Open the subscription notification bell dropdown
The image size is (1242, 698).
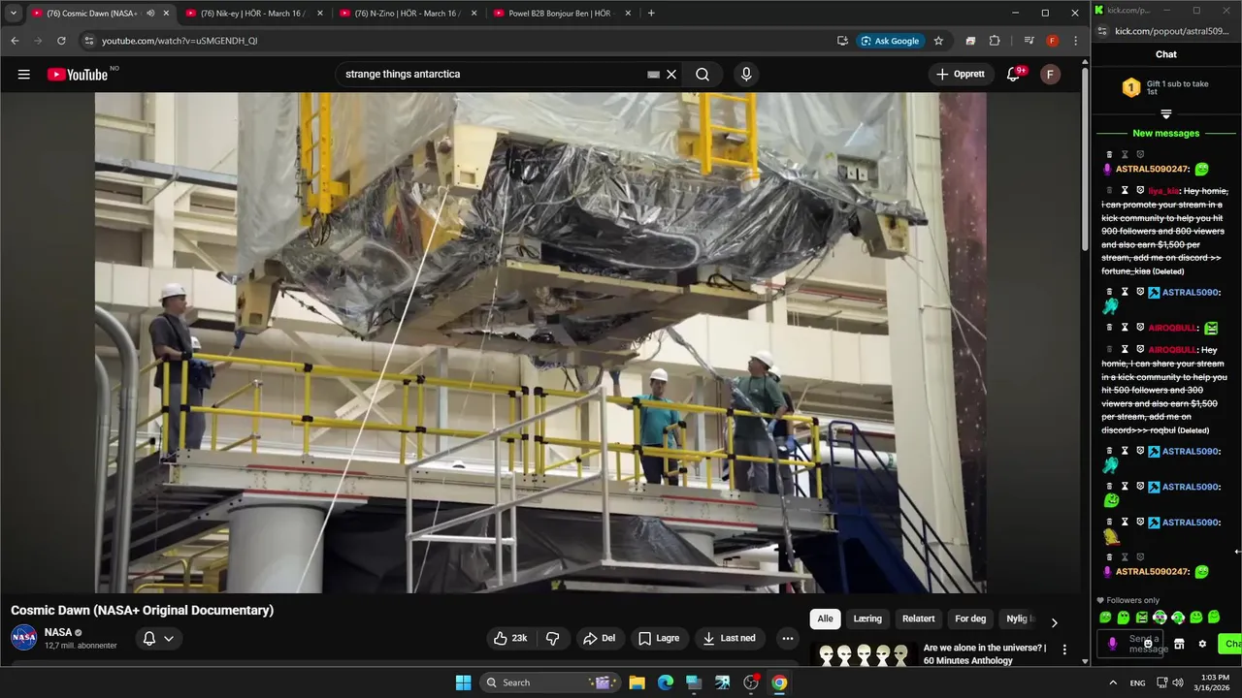tap(158, 638)
